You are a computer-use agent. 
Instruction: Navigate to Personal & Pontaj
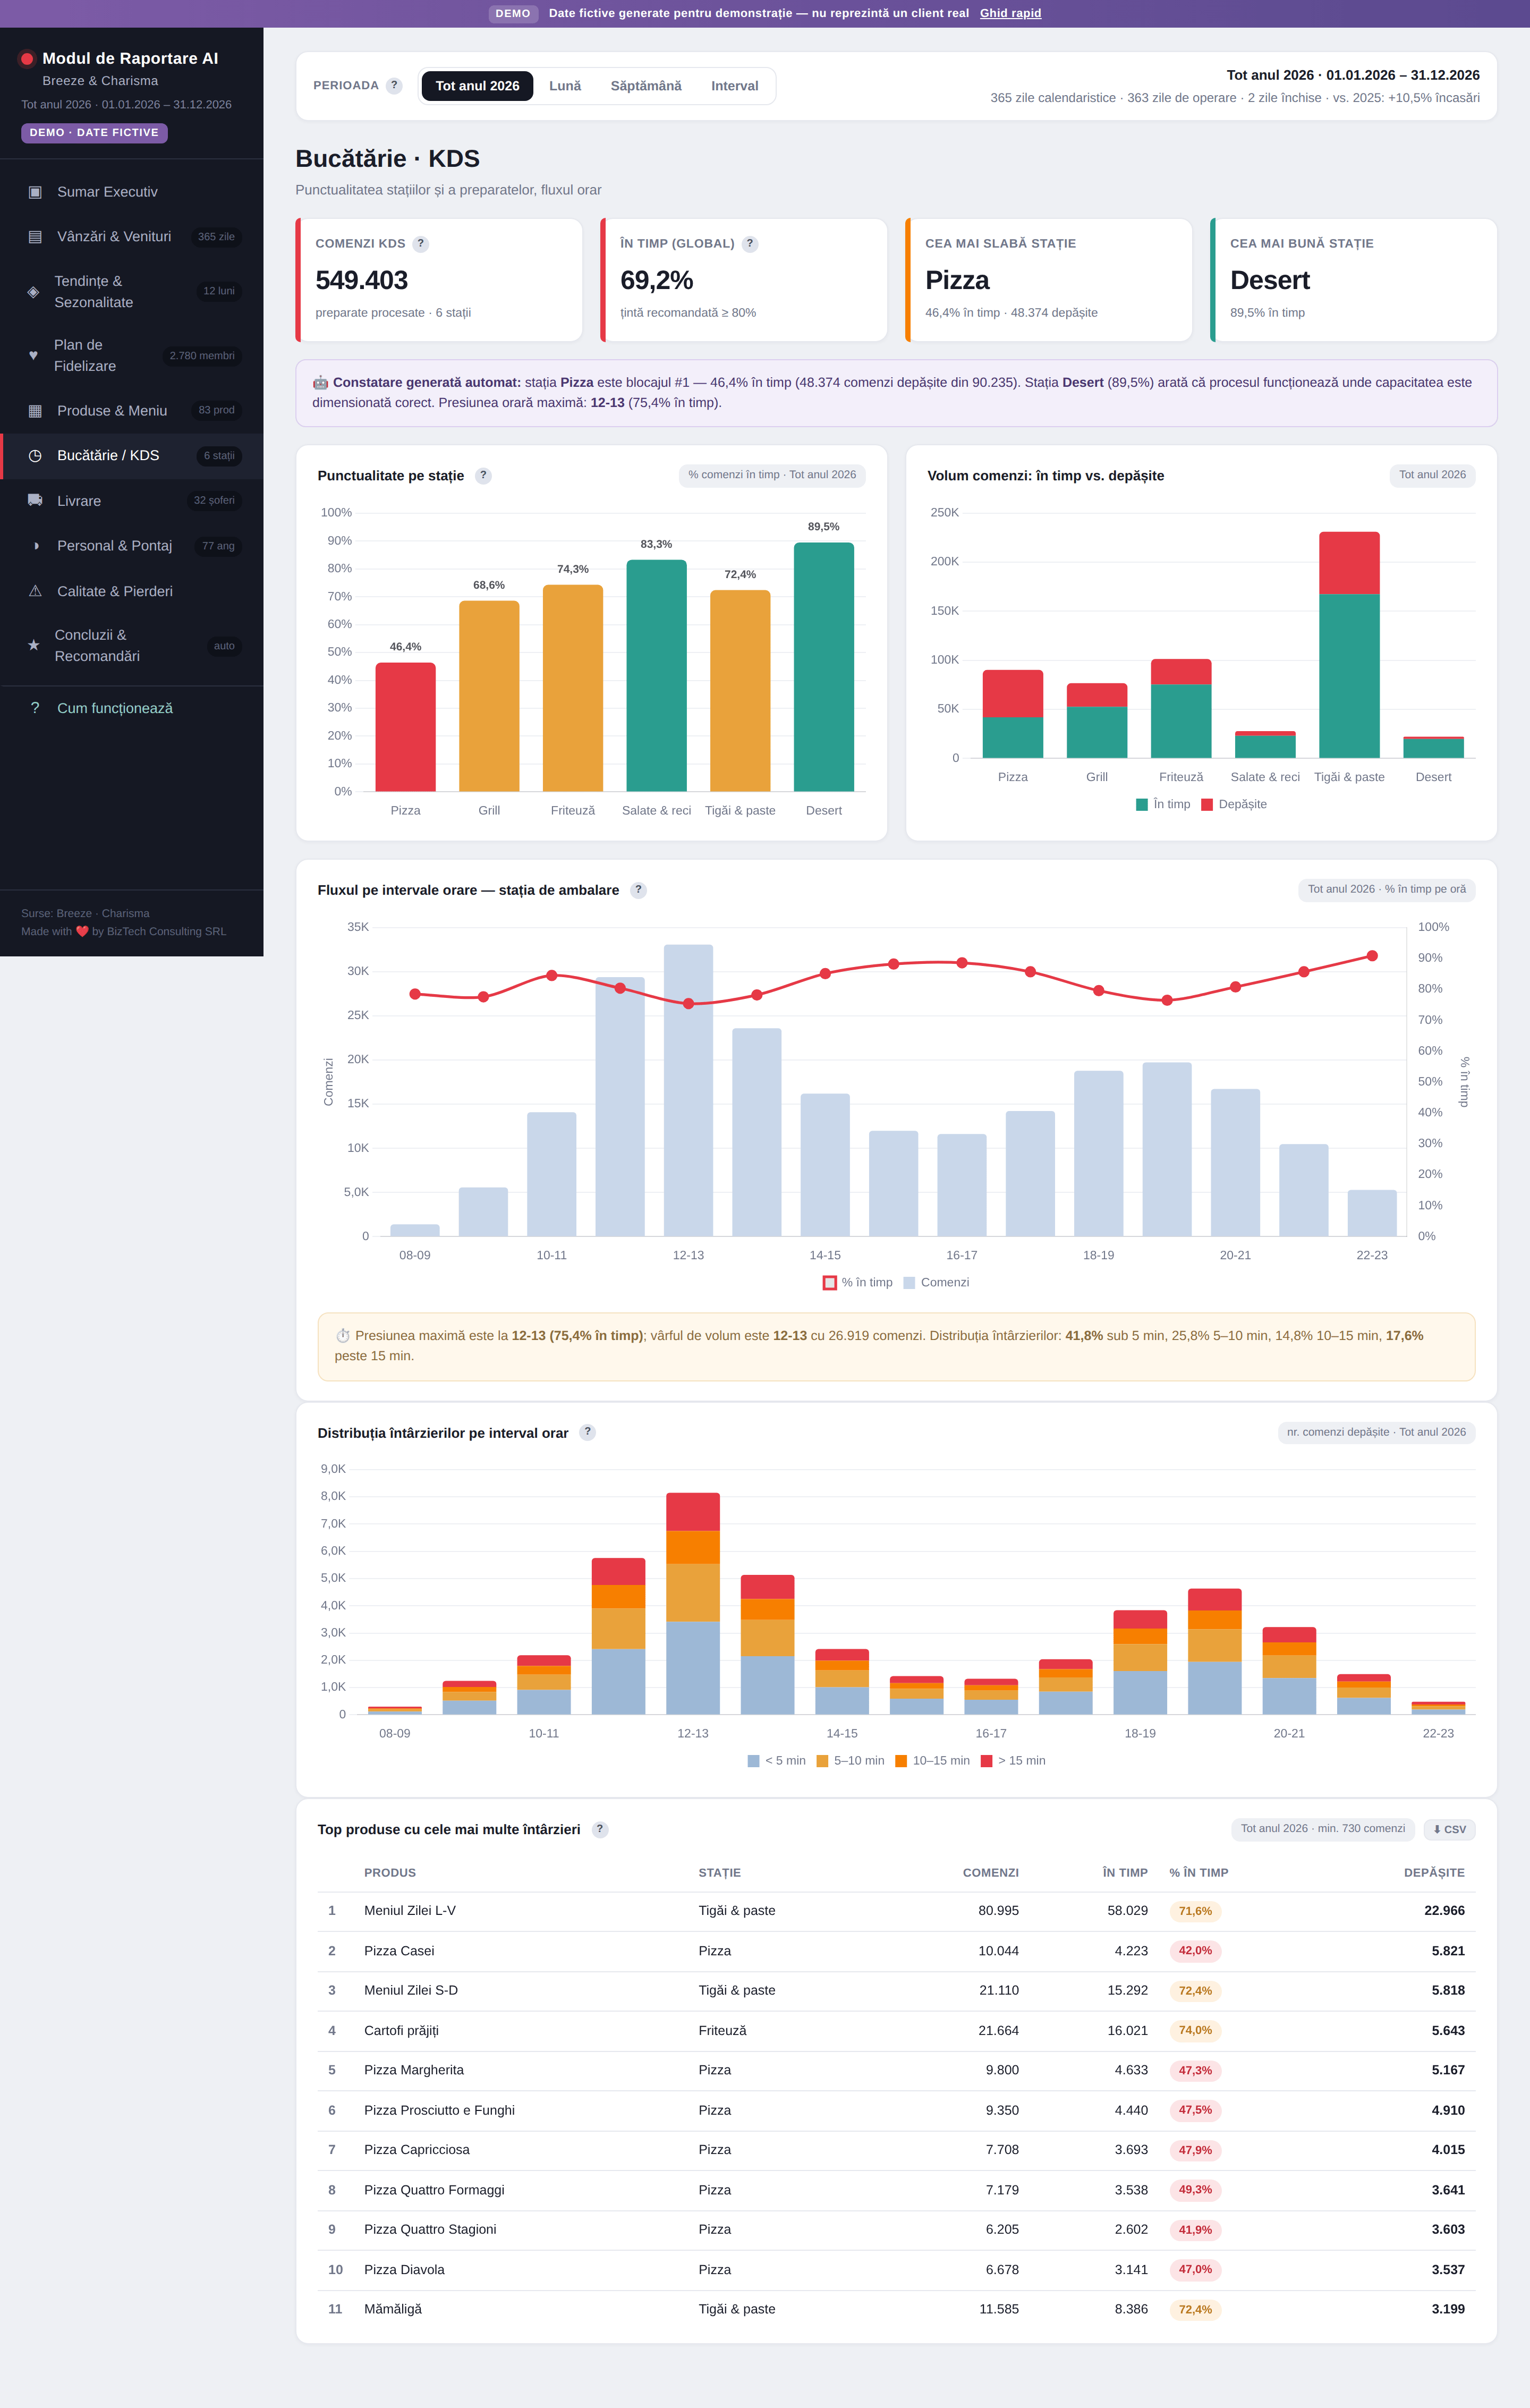pos(132,546)
